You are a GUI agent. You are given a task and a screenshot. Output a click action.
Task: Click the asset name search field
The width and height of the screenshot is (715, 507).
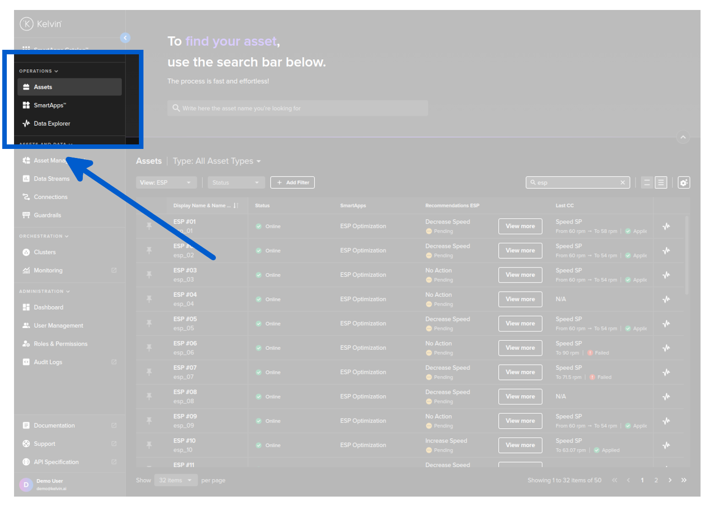point(297,108)
